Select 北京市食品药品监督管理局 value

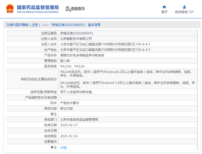pyautogui.click(x=79, y=120)
